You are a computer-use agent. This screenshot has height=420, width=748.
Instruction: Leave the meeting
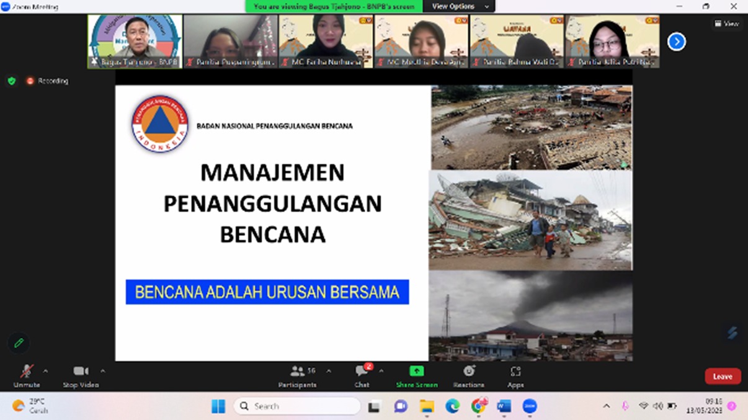722,376
